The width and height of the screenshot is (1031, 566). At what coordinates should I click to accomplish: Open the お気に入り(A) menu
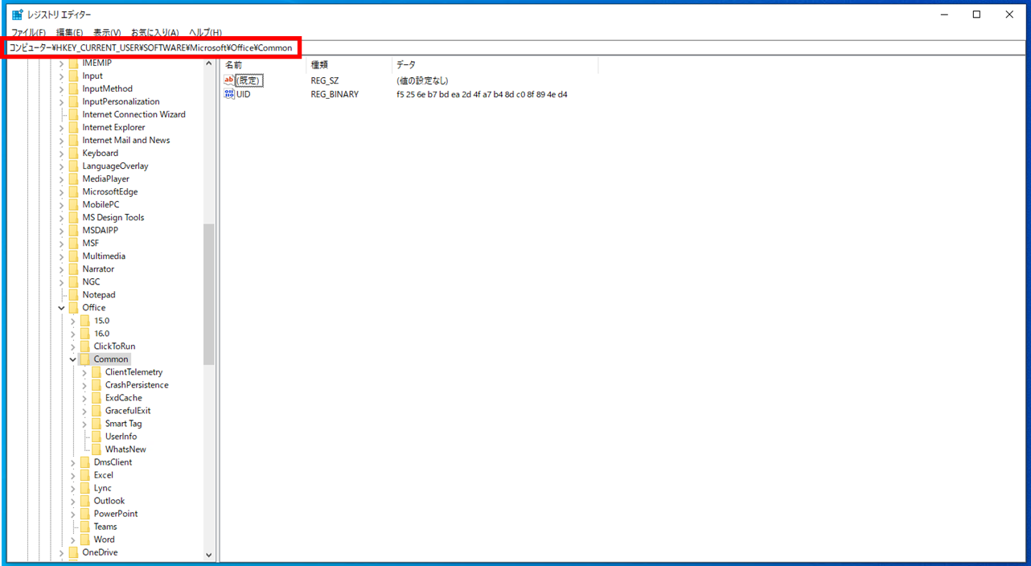(155, 33)
